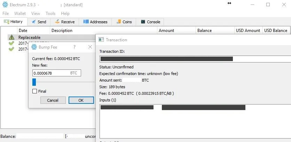The height and width of the screenshot is (142, 291).
Task: Click the USD Amount column header
Action: coord(249,31)
